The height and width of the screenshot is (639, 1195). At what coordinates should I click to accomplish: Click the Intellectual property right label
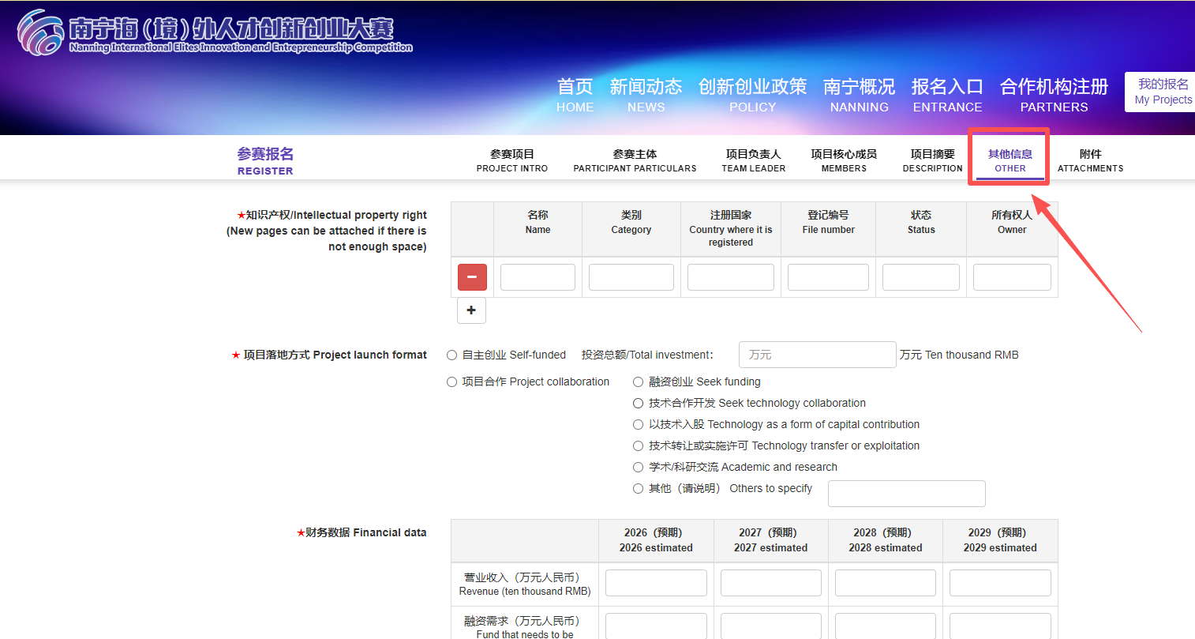[327, 231]
